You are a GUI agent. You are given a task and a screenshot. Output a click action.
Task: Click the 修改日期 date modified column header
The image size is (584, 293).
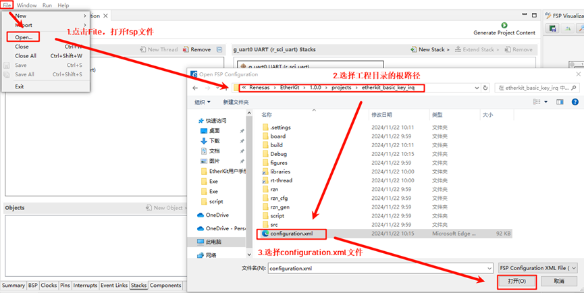pos(381,115)
